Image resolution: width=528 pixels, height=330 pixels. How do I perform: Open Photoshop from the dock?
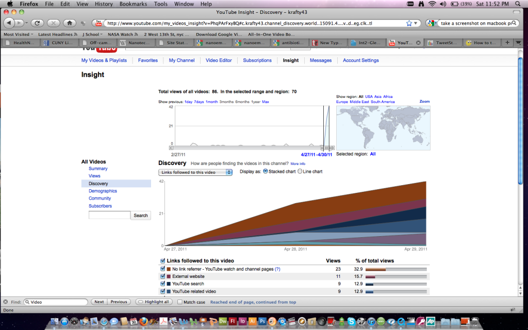pos(262,321)
